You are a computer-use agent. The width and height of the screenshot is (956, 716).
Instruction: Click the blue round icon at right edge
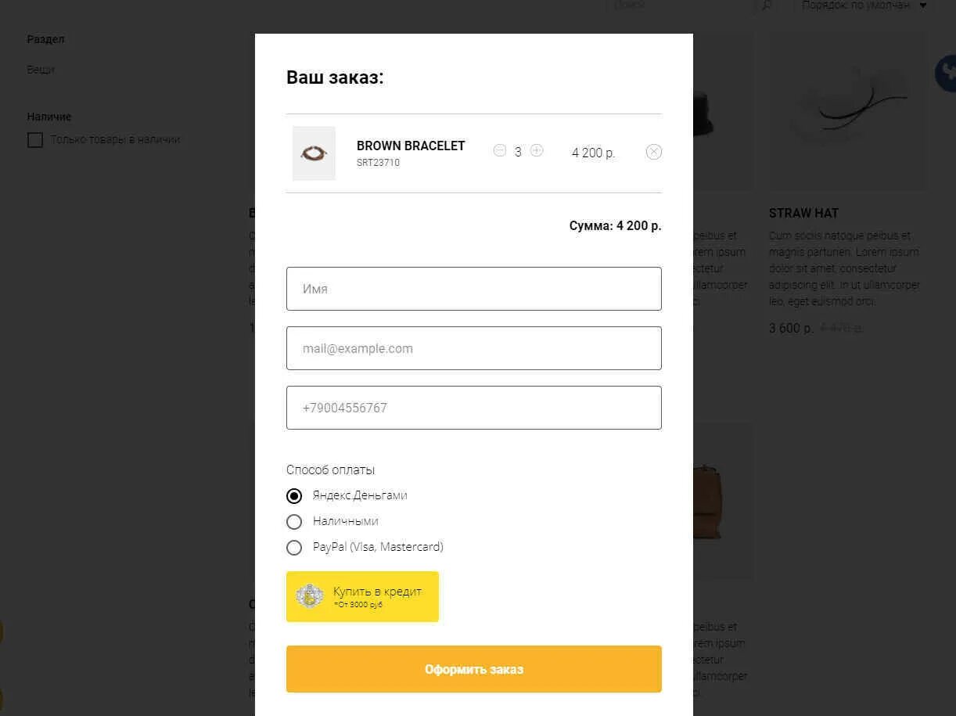point(946,74)
